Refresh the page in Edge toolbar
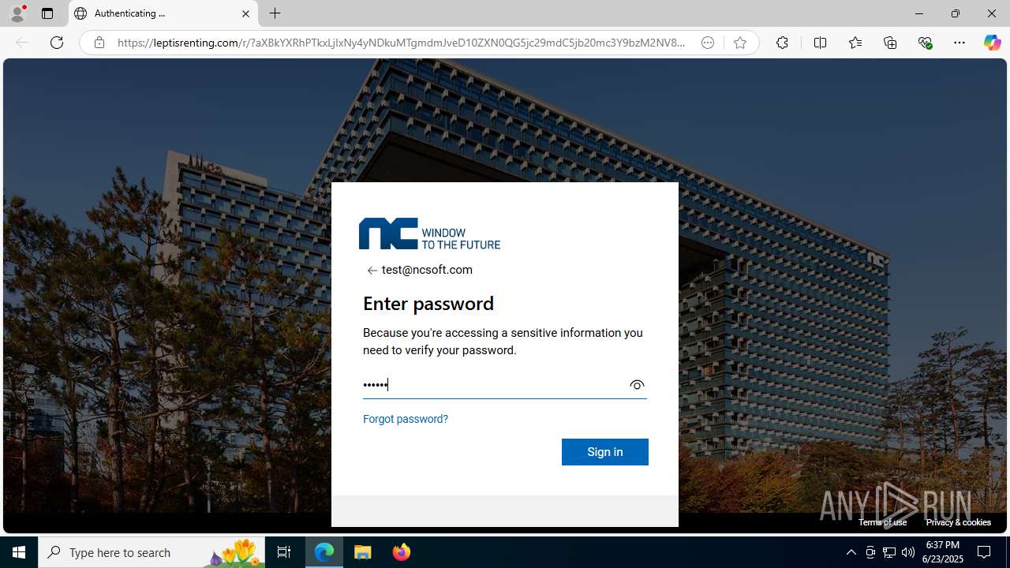This screenshot has width=1010, height=568. 57,43
